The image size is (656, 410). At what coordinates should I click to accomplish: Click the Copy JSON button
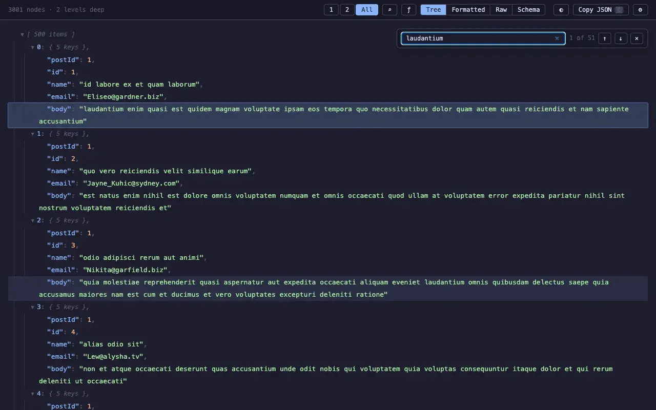click(600, 10)
